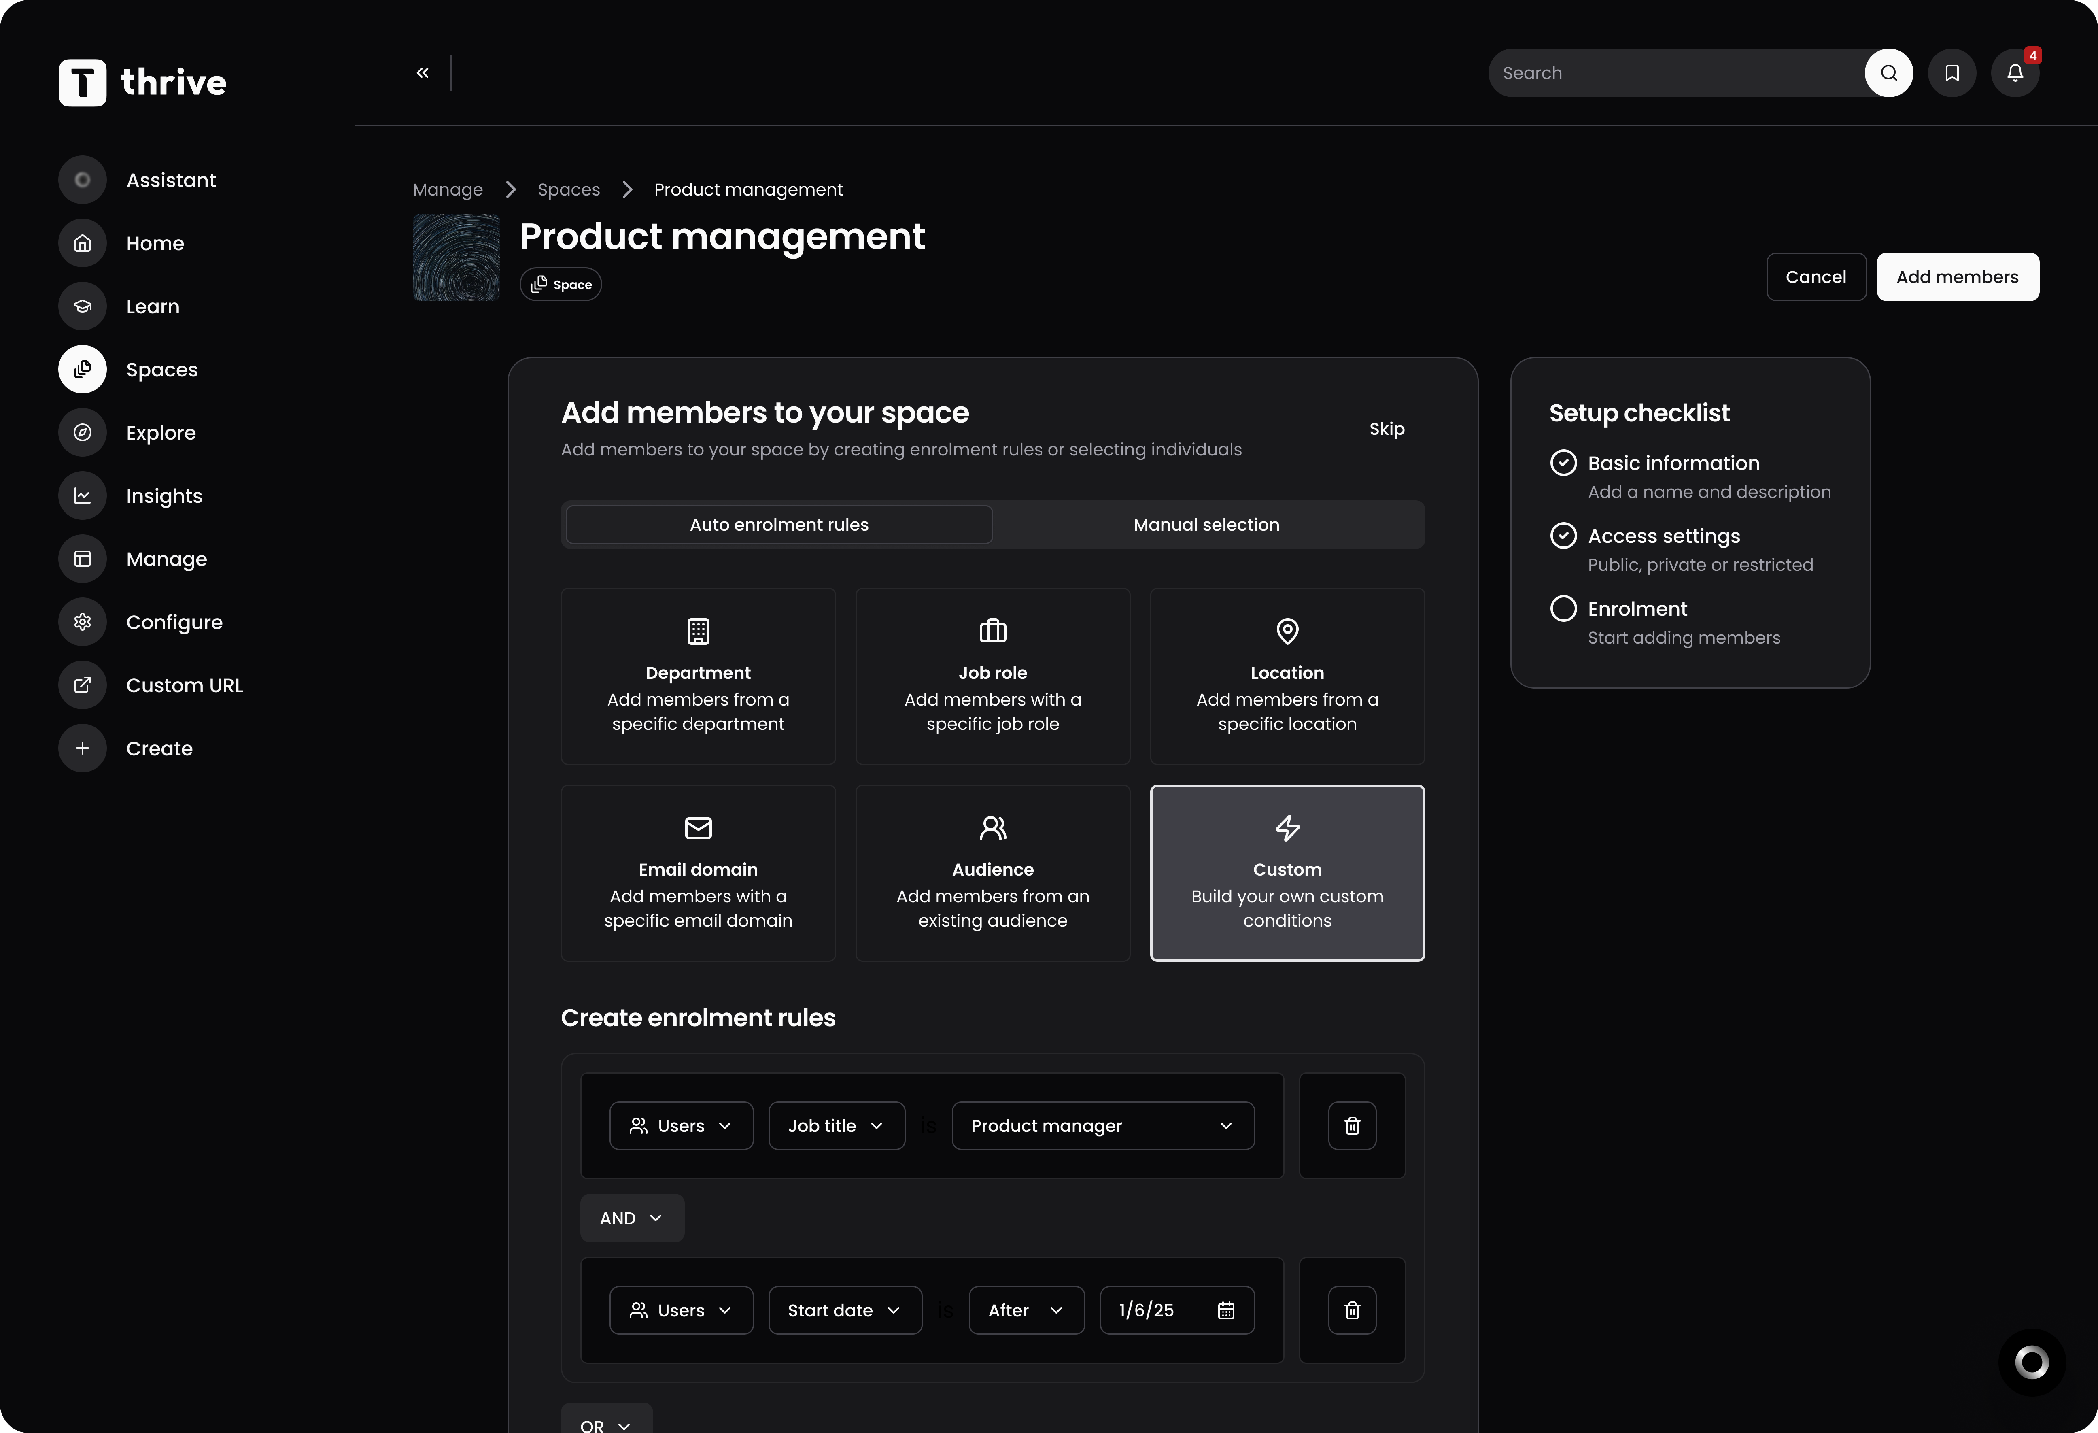Click the Skip link

1386,429
